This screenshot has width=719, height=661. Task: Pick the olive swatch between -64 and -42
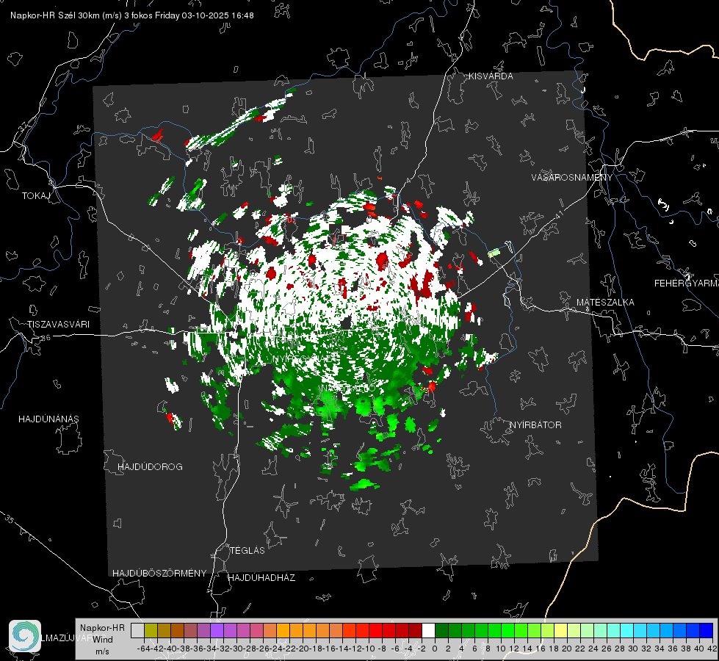click(x=151, y=631)
